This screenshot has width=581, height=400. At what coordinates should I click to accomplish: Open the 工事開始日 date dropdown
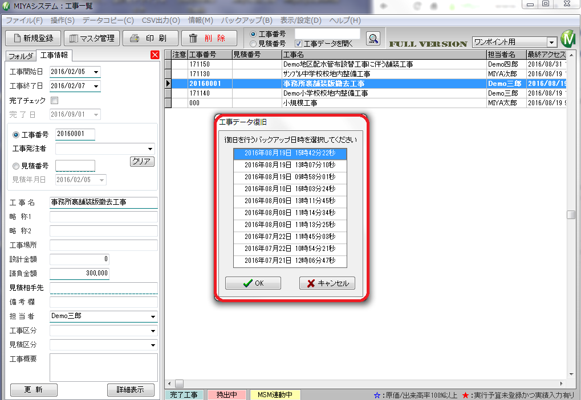tap(96, 72)
